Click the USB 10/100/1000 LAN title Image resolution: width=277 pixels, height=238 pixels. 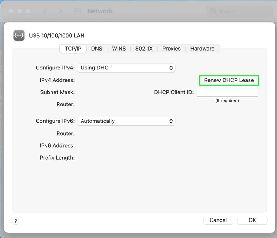[x=57, y=36]
